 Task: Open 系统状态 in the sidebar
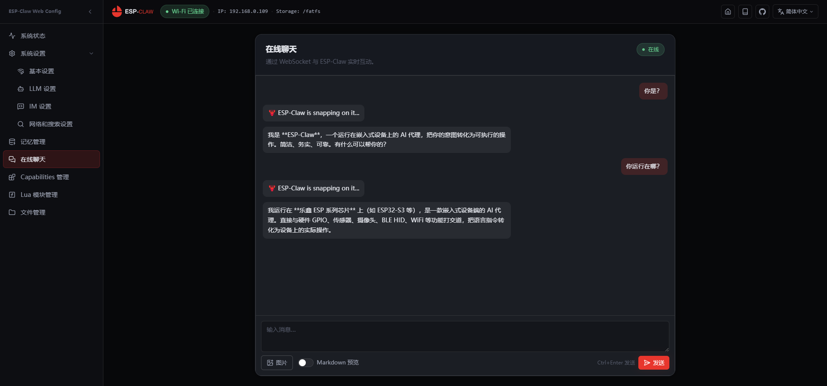52,36
